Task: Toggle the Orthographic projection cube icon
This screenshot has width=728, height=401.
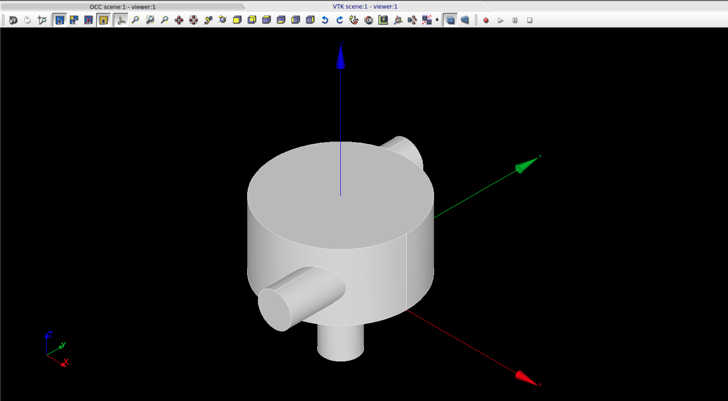Action: pos(450,20)
